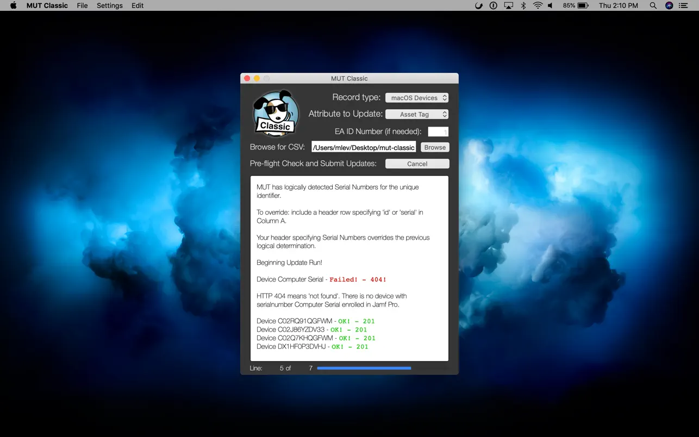Viewport: 699px width, 437px height.
Task: Open Notification Center
Action: point(683,5)
